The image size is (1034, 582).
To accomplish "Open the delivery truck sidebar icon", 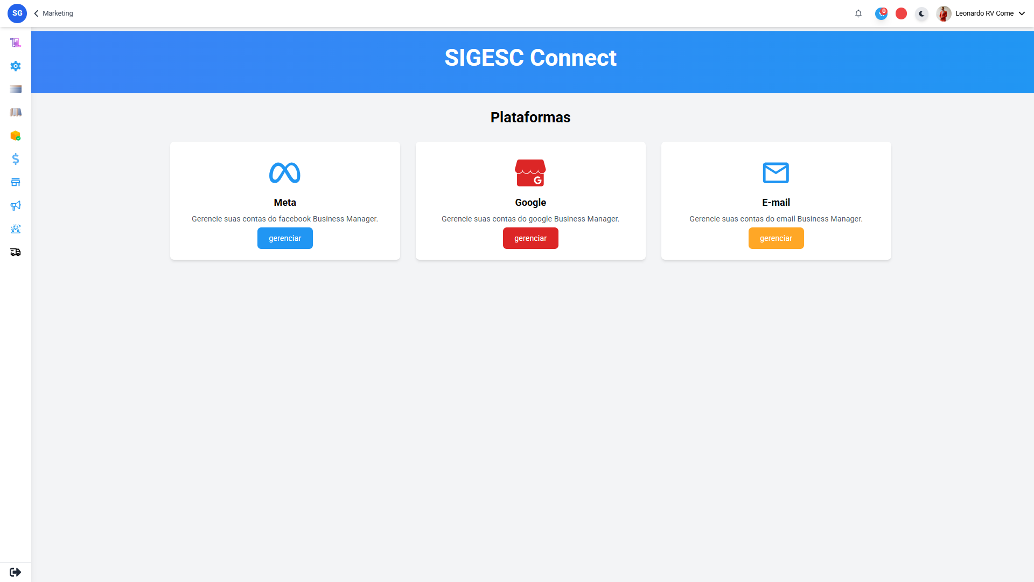I will pyautogui.click(x=16, y=252).
